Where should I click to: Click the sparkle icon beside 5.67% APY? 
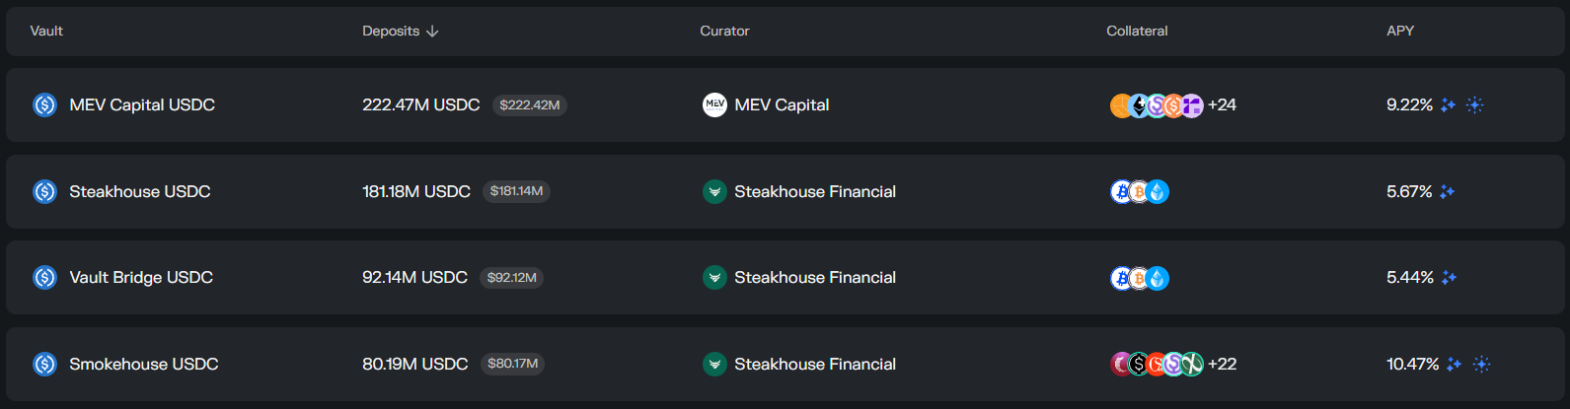(x=1447, y=192)
